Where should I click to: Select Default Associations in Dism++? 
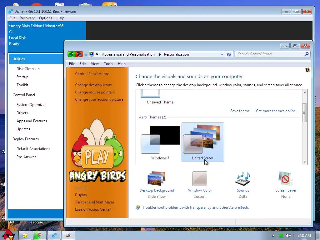click(x=33, y=148)
